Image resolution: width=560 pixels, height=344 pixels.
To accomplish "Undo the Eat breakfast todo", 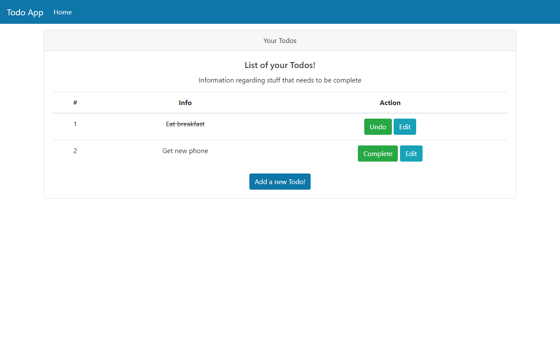I will [x=378, y=127].
